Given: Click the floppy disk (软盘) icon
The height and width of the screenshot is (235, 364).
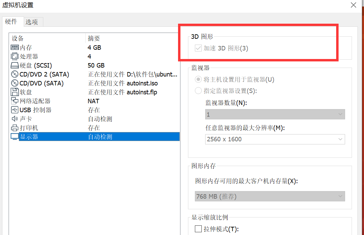Looking at the screenshot, I should pyautogui.click(x=15, y=92).
